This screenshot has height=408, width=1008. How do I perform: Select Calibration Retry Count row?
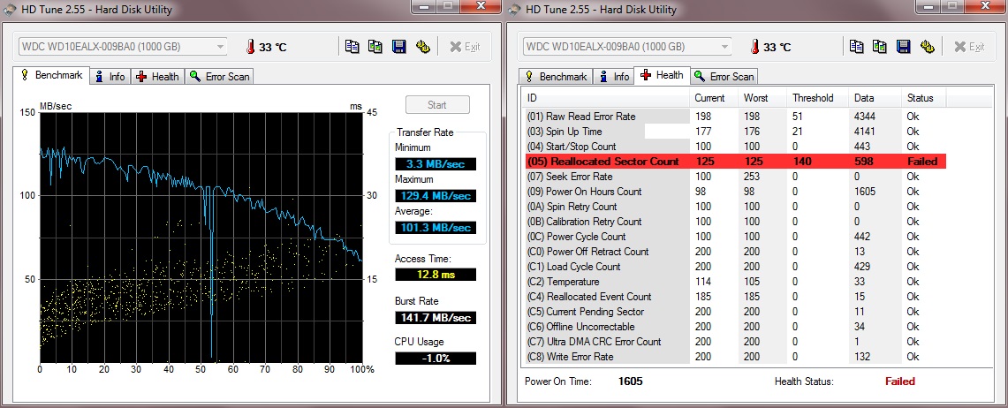pyautogui.click(x=735, y=221)
